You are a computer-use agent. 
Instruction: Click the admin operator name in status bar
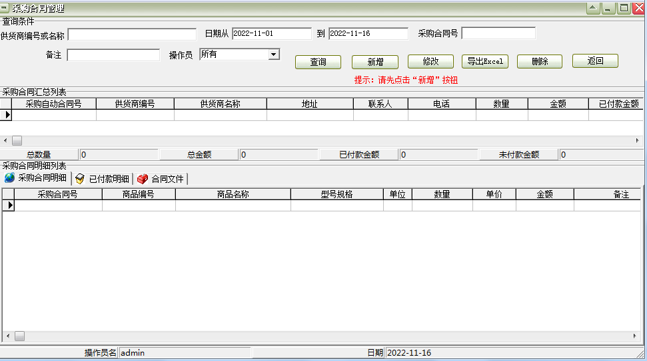click(x=133, y=353)
